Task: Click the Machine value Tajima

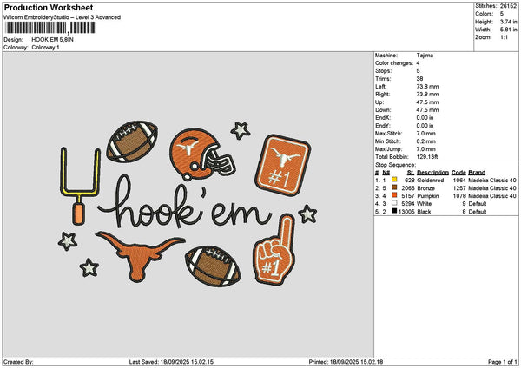Action: pyautogui.click(x=425, y=56)
